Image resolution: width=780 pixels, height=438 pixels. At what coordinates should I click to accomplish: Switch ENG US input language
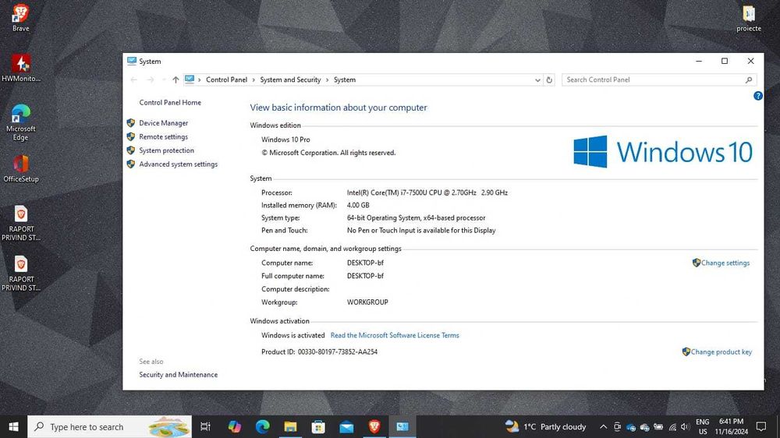[x=703, y=426]
